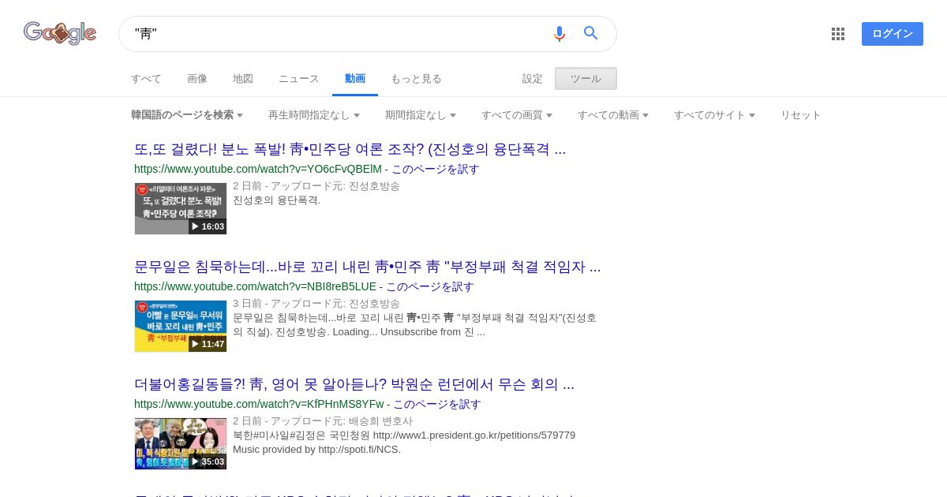Switch to the ニュース tab
Viewport: 947px width, 497px height.
point(299,79)
